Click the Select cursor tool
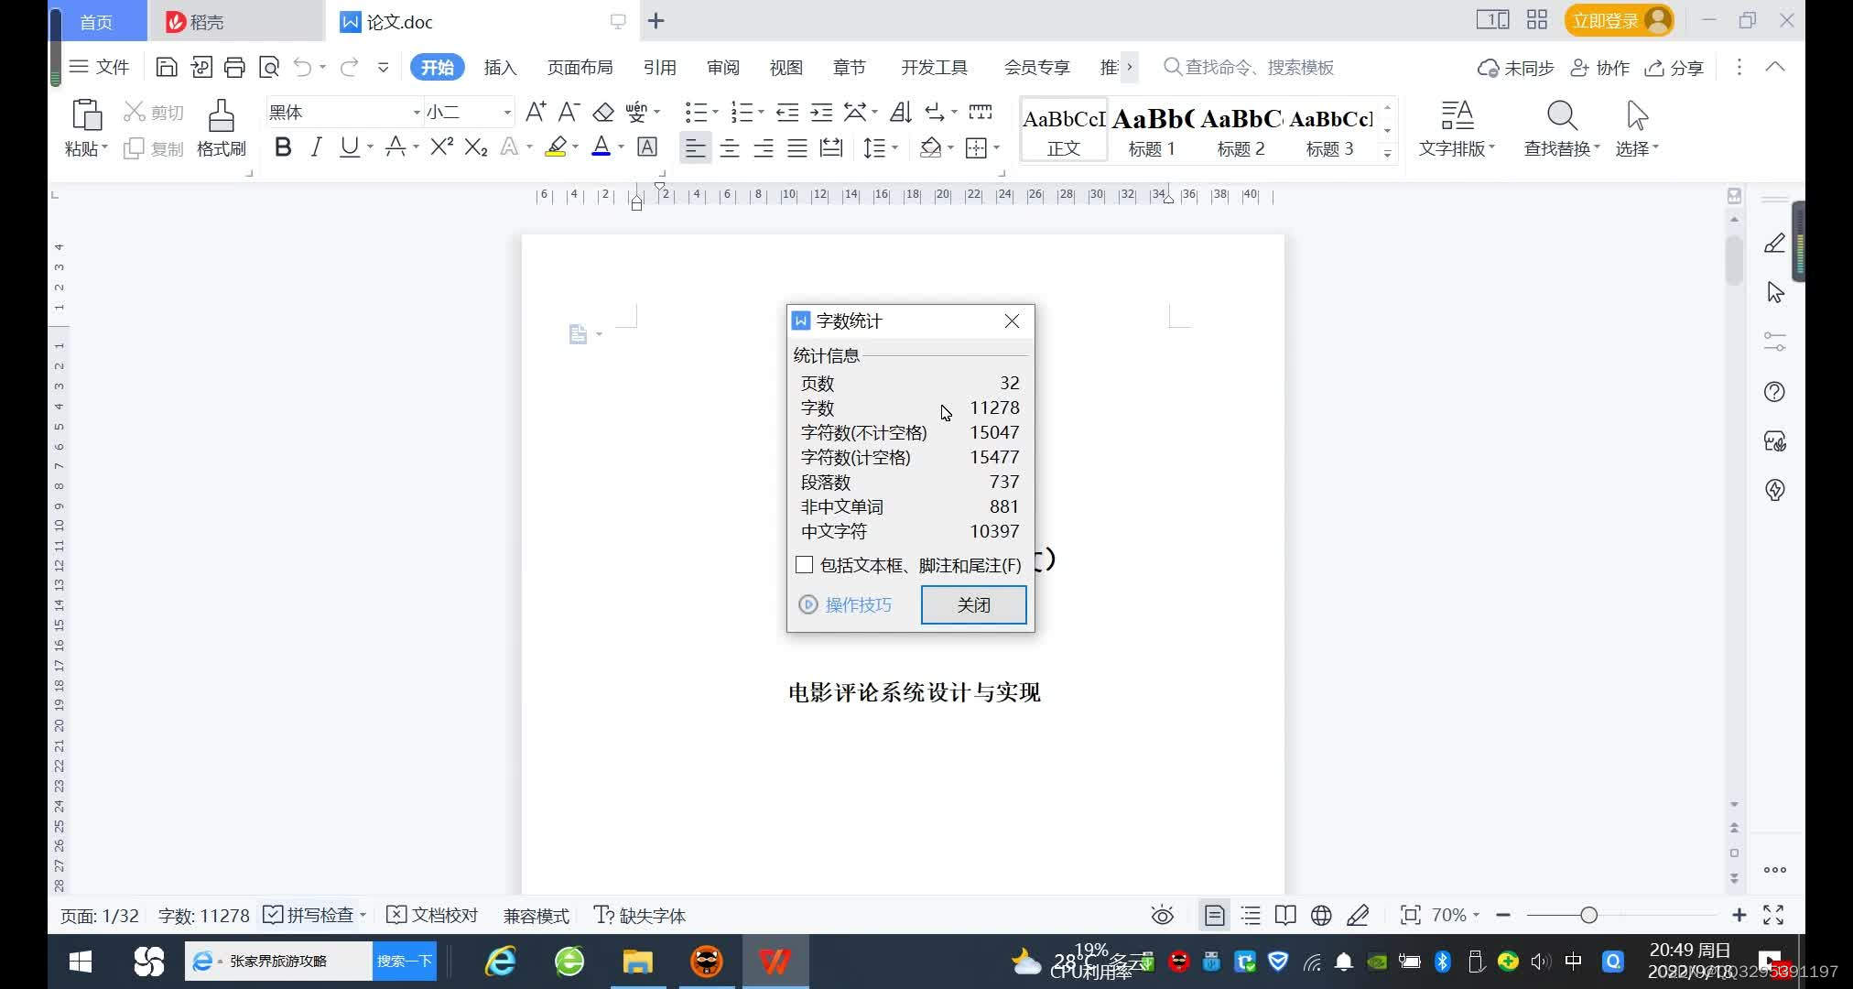 (x=1637, y=116)
